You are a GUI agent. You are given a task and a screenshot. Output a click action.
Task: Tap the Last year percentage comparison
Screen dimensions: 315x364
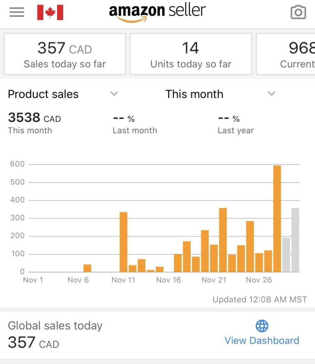pos(236,124)
